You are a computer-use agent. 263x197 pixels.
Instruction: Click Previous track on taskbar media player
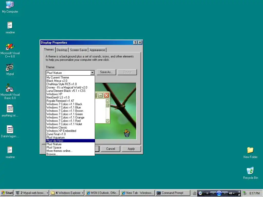click(213, 193)
